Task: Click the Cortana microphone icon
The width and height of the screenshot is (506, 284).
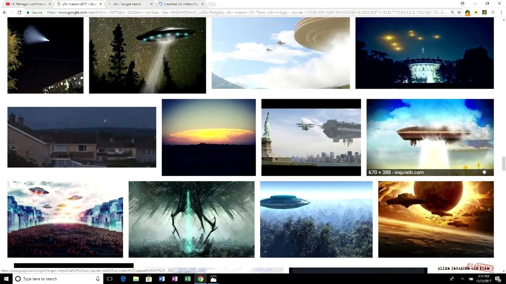Action: pyautogui.click(x=98, y=279)
